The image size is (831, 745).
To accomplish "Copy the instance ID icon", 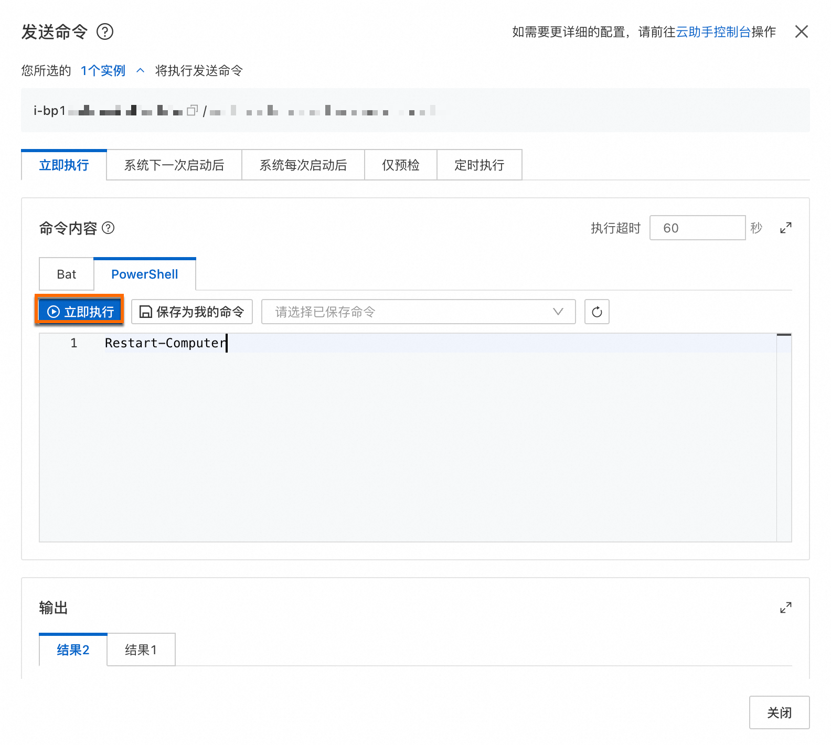I will 193,110.
